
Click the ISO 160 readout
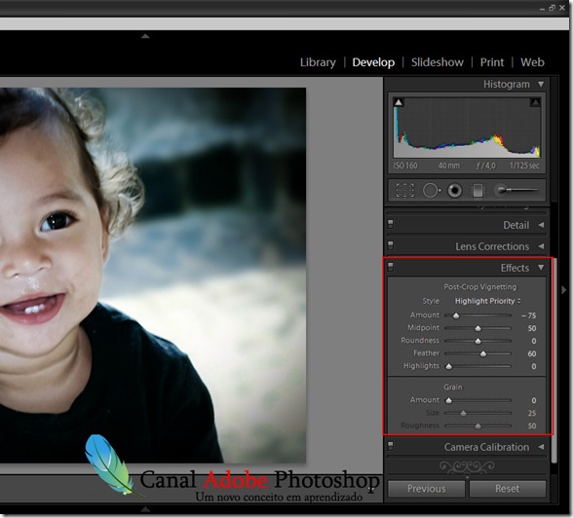[405, 166]
